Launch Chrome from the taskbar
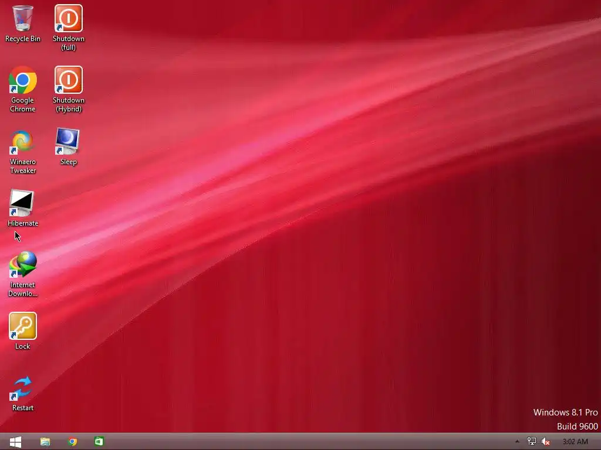Screen dimensions: 601x450 click(x=72, y=442)
